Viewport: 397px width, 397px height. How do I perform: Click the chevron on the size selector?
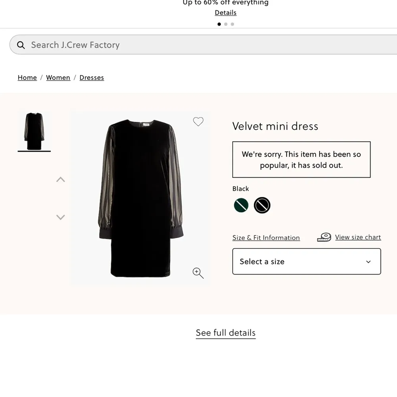tap(368, 261)
